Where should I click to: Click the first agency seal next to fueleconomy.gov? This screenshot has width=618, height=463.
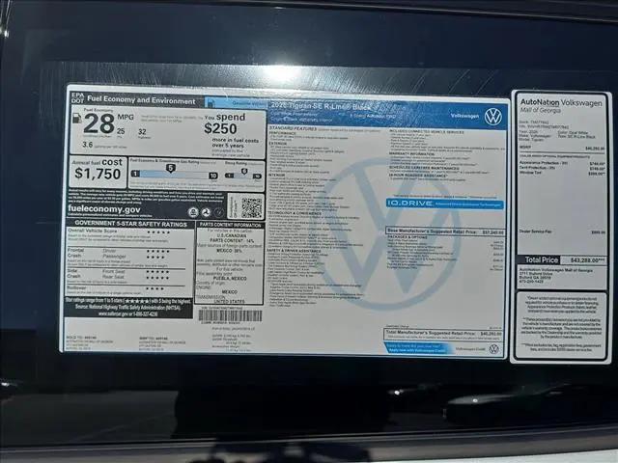[x=193, y=212]
